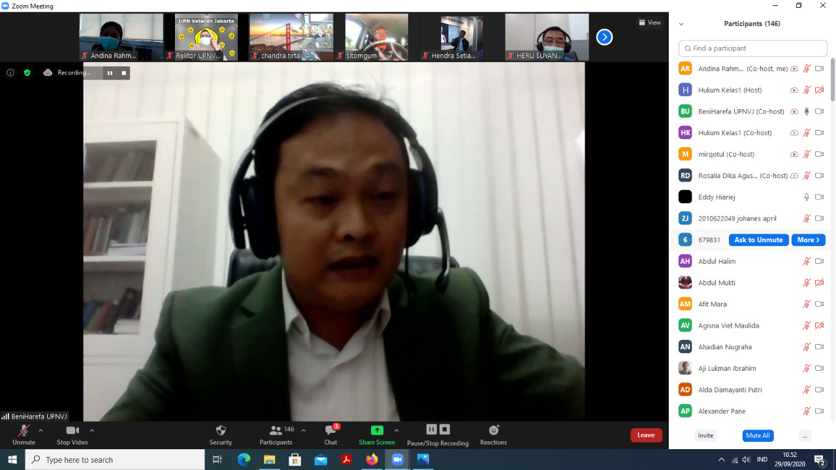Click the meeting information icon

[10, 72]
